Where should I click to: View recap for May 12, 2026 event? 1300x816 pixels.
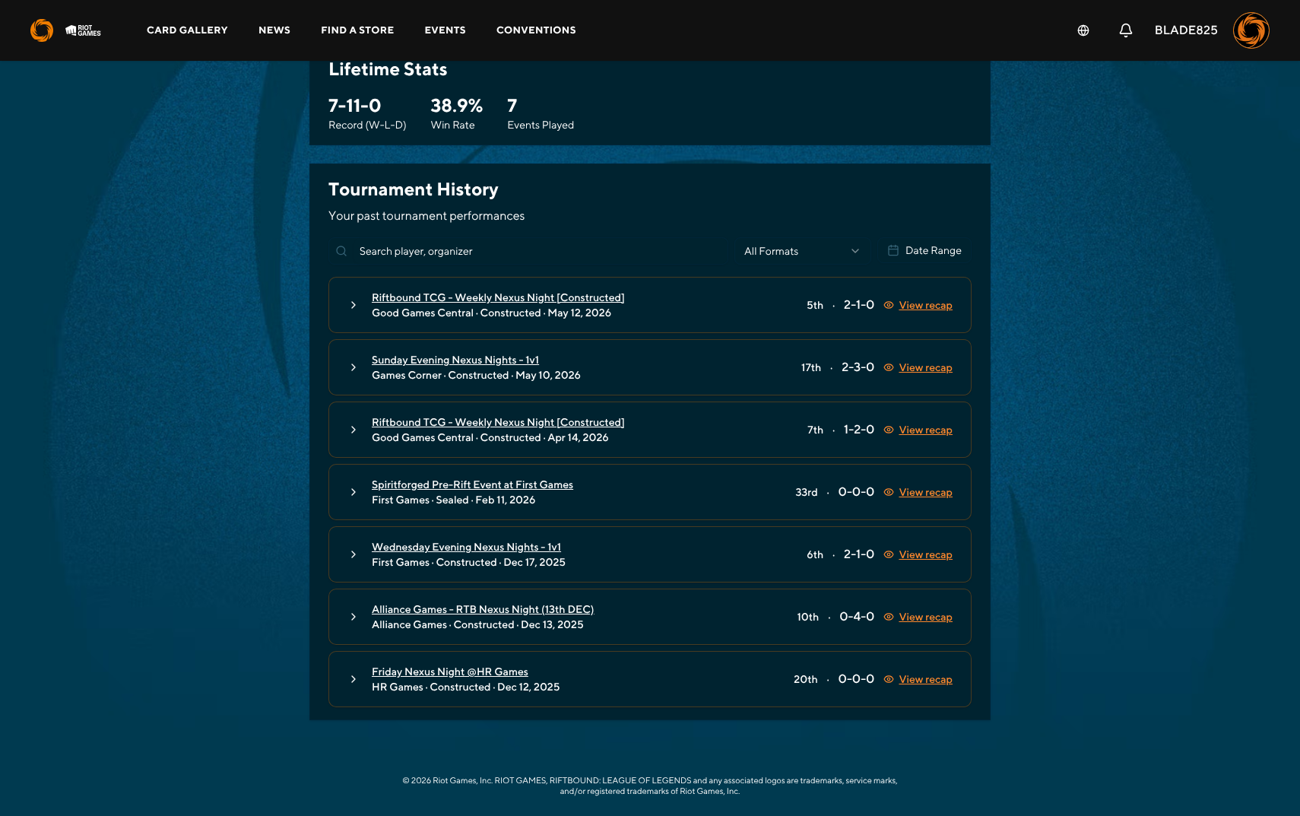(x=925, y=305)
